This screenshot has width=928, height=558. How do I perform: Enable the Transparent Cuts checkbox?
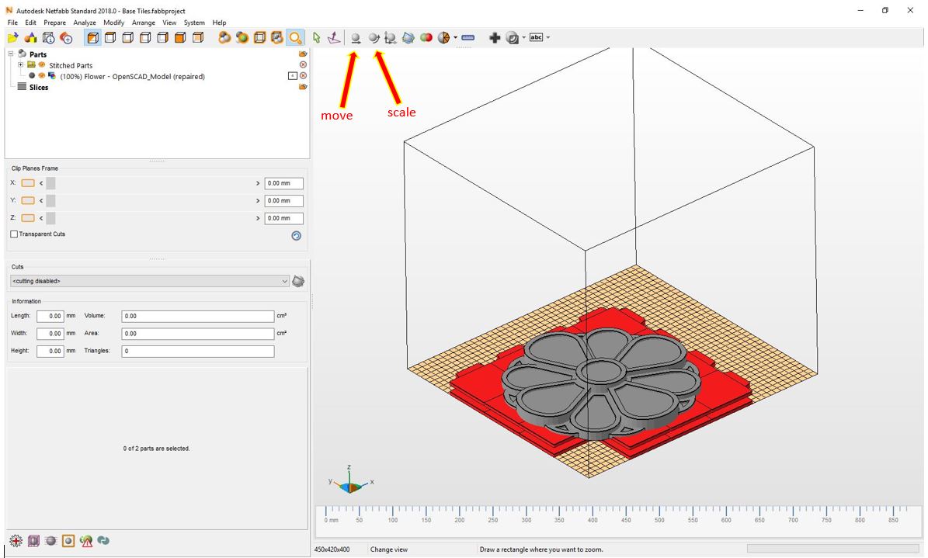pos(14,234)
